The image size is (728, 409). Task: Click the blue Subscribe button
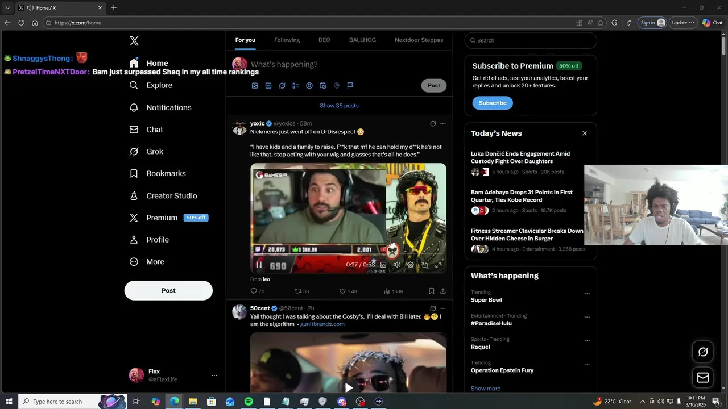coord(493,103)
